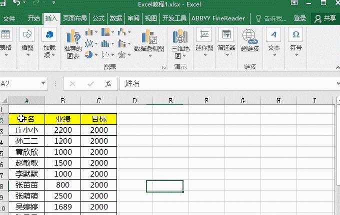Viewport: 340px width, 215px height.
Task: Collapse the ribbon
Action: (337, 68)
